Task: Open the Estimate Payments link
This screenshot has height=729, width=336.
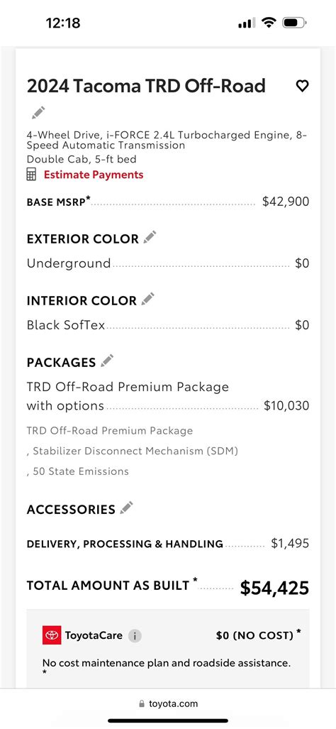Action: click(94, 175)
